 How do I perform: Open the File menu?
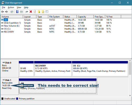click(3, 7)
